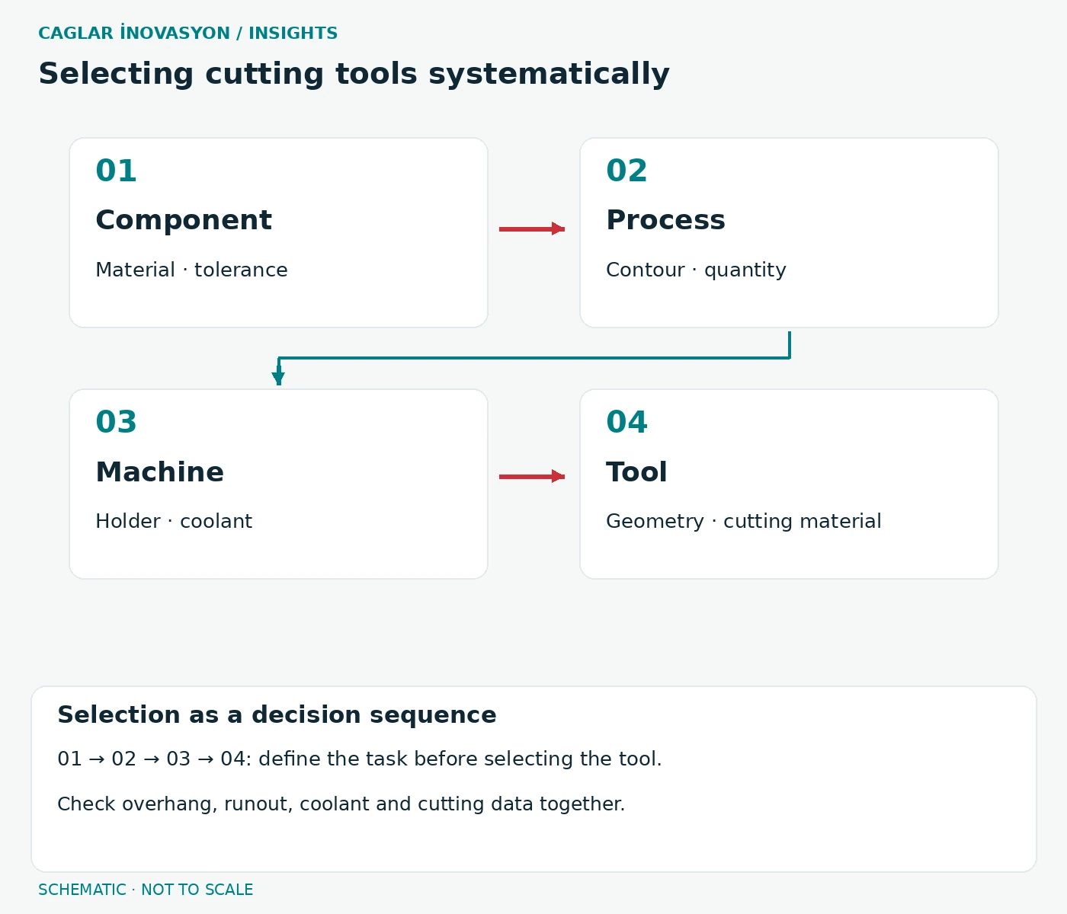Click the "Geometry · cutting material" subtitle
The width and height of the screenshot is (1067, 914).
coord(744,522)
